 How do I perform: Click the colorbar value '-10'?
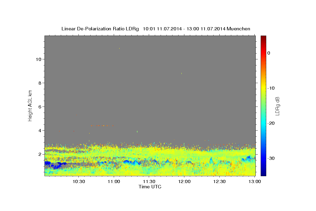click(x=271, y=88)
